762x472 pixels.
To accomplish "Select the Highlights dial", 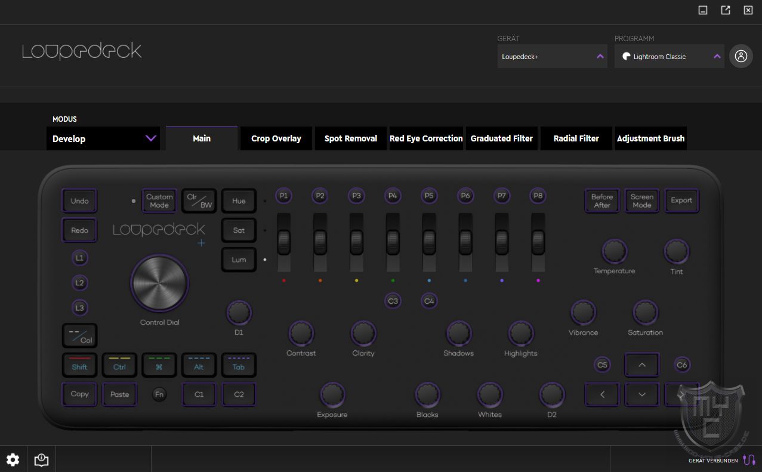I will pyautogui.click(x=520, y=334).
